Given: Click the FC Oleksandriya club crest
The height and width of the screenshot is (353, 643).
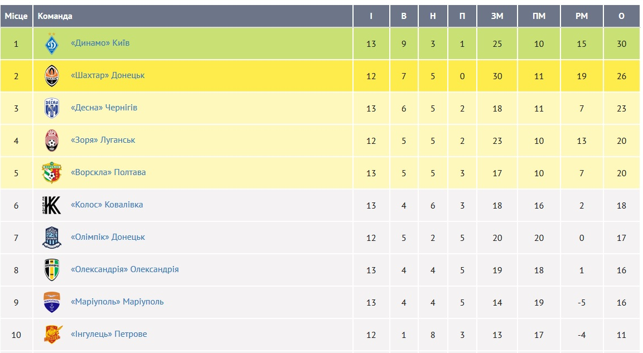Looking at the screenshot, I should pyautogui.click(x=52, y=270).
